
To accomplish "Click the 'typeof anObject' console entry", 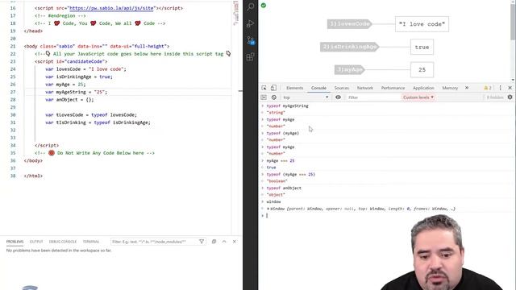I will 284,188.
